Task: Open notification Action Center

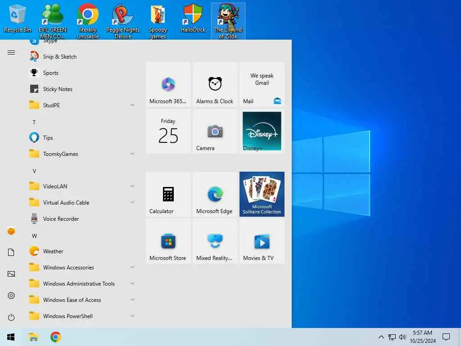Action: (446, 337)
